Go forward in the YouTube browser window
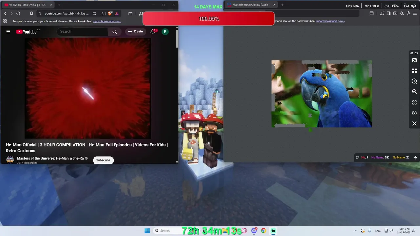 (11, 13)
